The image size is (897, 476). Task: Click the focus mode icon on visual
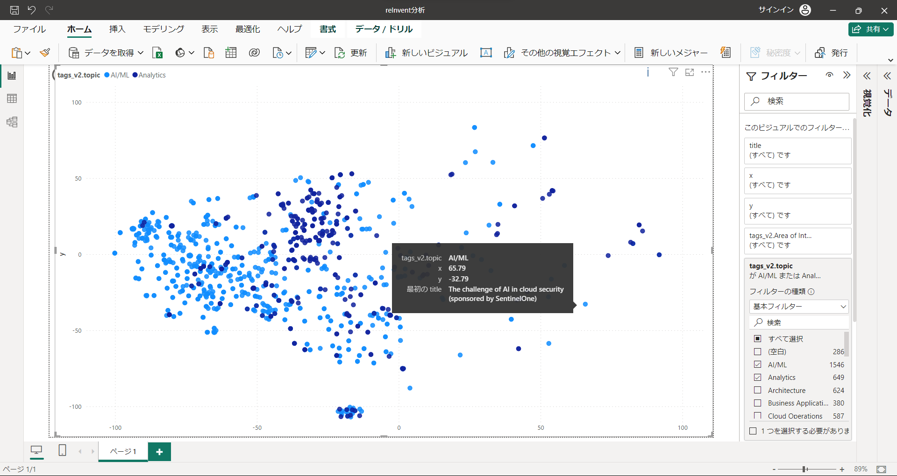click(x=690, y=72)
